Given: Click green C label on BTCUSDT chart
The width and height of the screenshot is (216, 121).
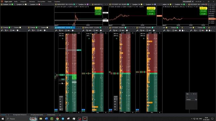Looking at the screenshot, I should click(x=203, y=14).
